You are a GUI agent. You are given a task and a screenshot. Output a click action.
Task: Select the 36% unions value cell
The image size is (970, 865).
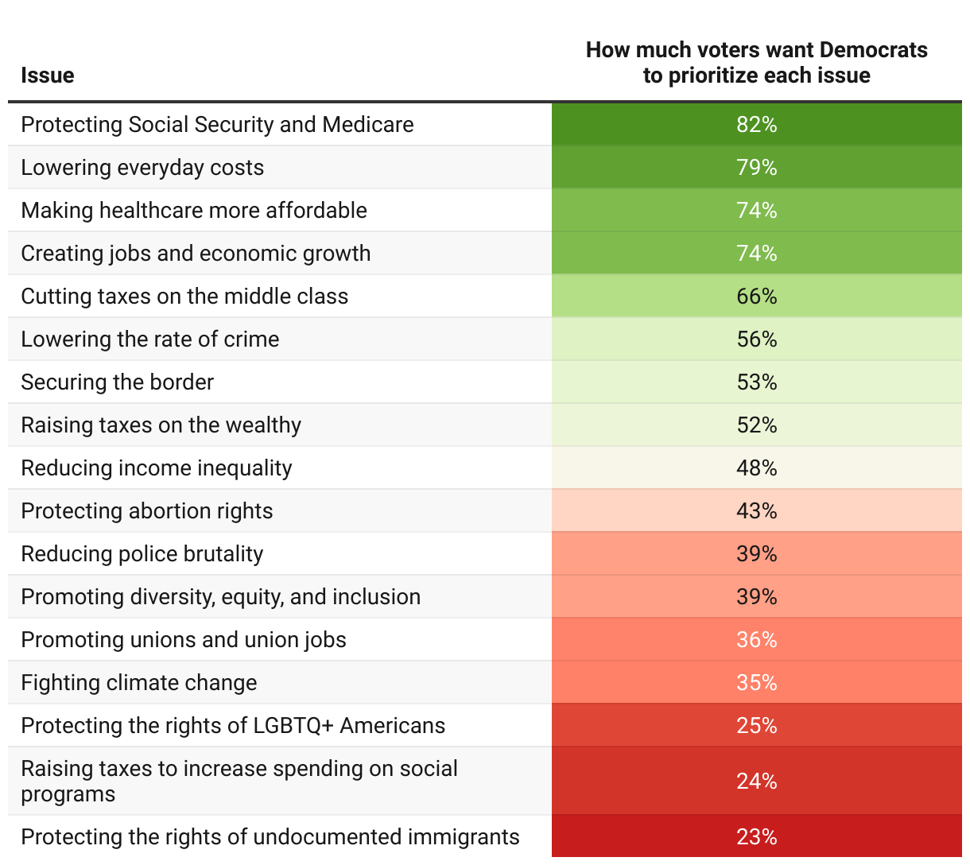click(756, 640)
